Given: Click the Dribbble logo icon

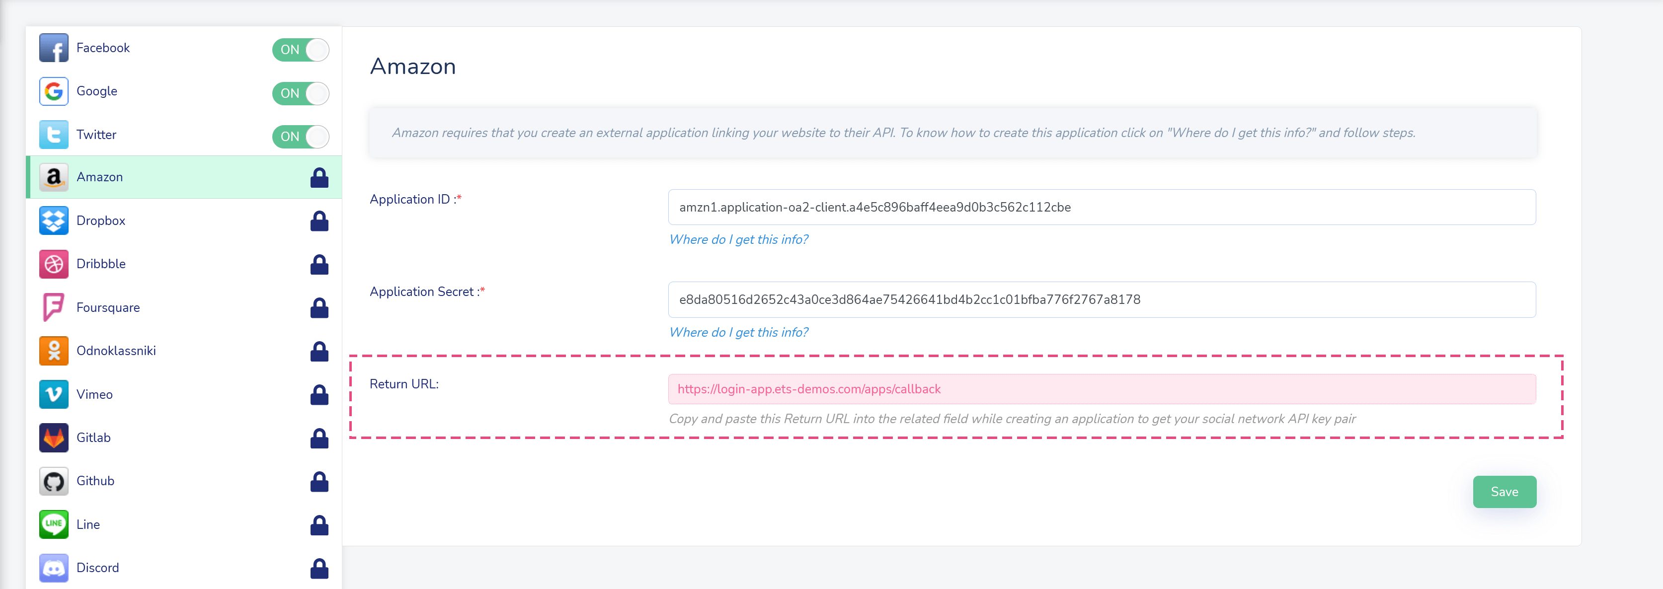Looking at the screenshot, I should coord(54,264).
